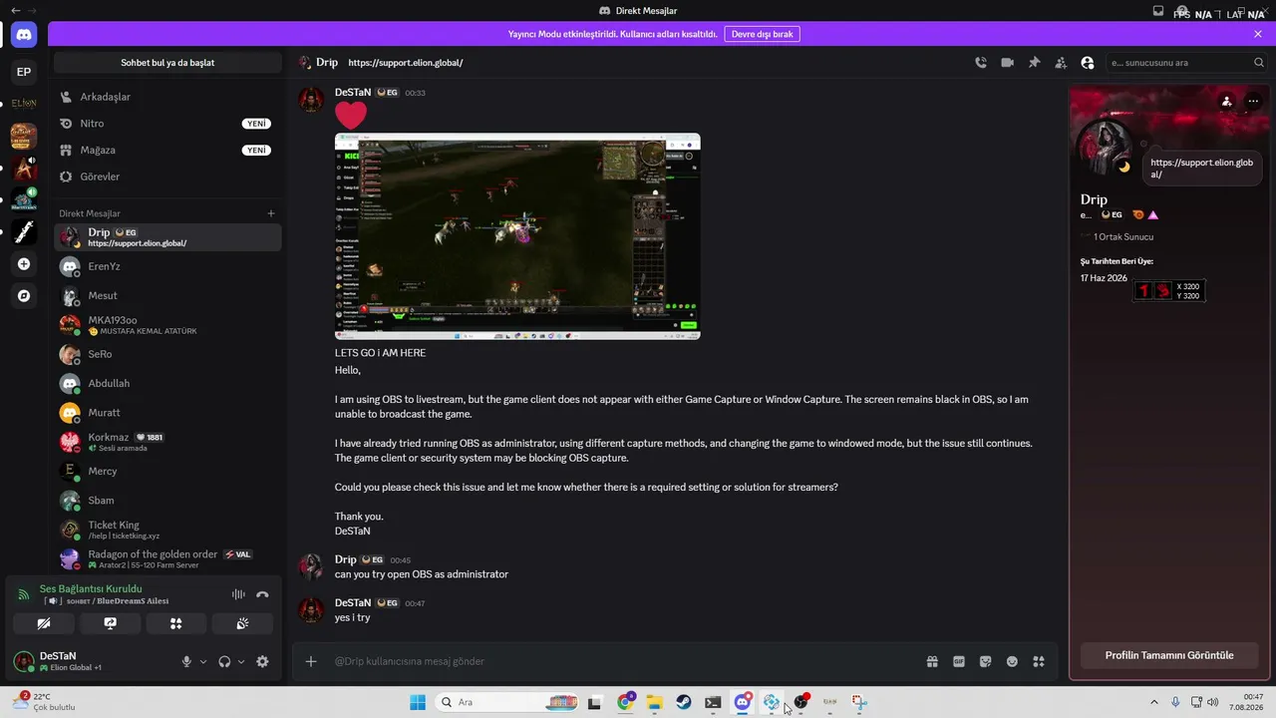Start an activity in voice panel
The width and height of the screenshot is (1276, 718).
[x=176, y=623]
